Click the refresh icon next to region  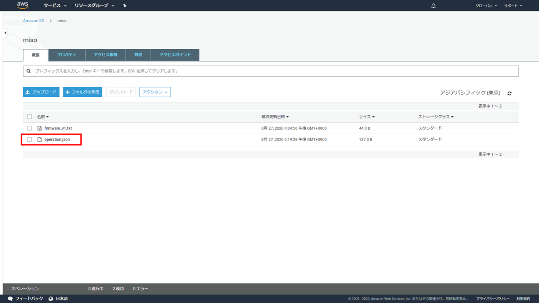click(510, 93)
